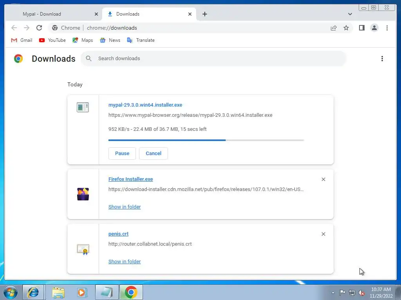Image resolution: width=401 pixels, height=300 pixels.
Task: Click the browser forward arrow
Action: [x=27, y=28]
